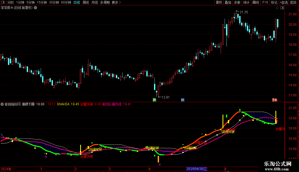Click the 停损下限: 18.80 indicator value

(33, 104)
